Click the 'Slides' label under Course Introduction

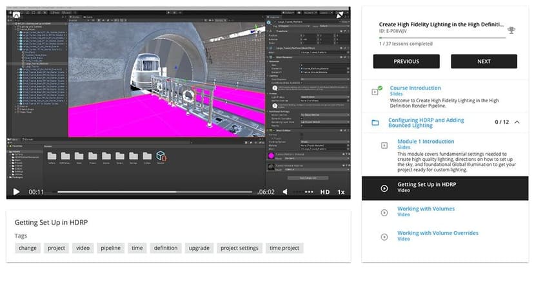click(396, 94)
